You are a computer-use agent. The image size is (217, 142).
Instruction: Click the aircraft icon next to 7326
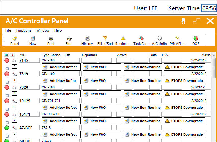[15, 87]
